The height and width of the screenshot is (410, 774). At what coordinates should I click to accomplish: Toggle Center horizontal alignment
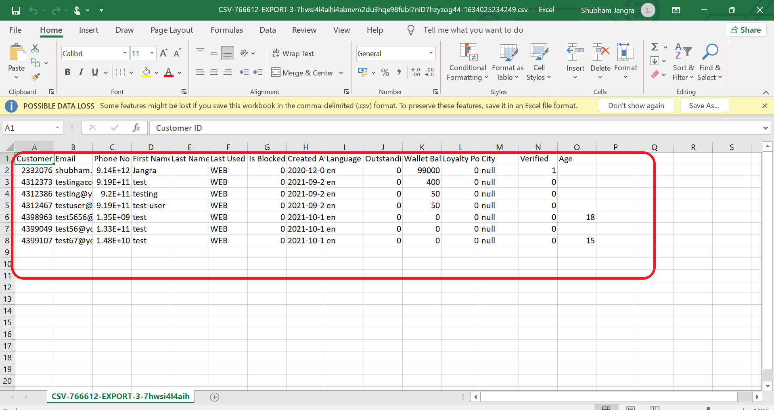point(214,72)
